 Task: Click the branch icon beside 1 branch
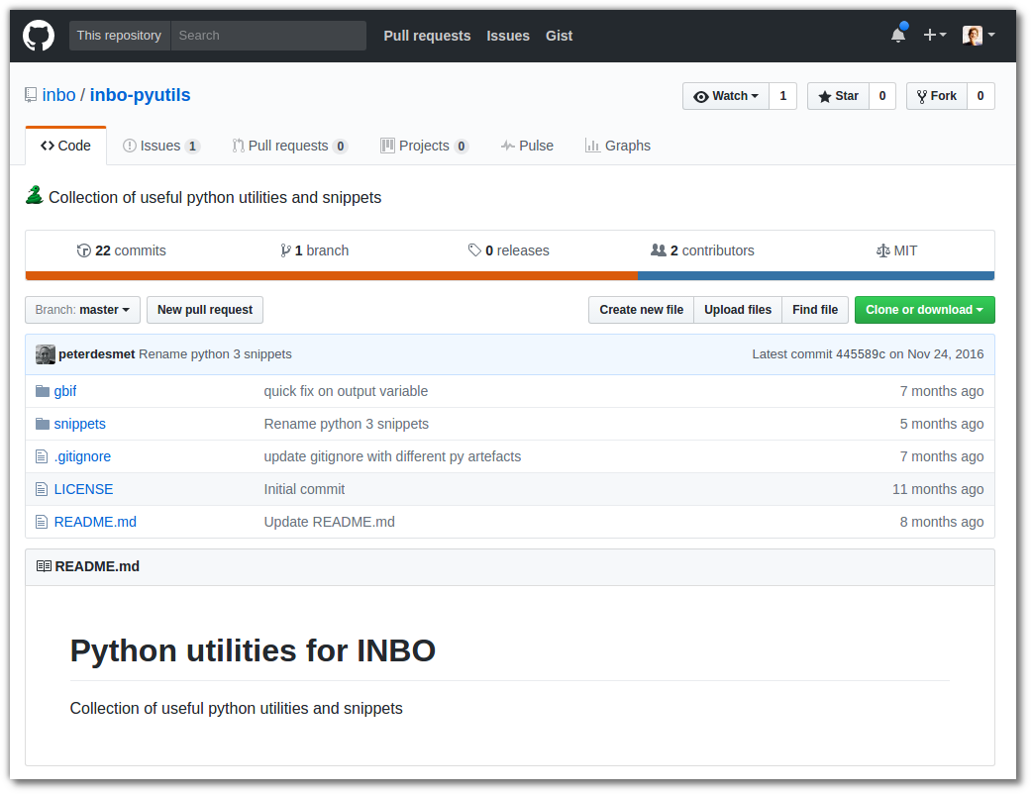pos(285,250)
